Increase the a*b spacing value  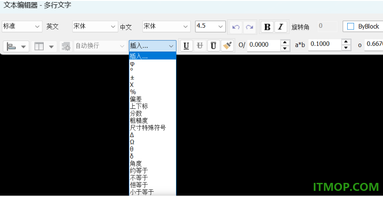point(346,42)
